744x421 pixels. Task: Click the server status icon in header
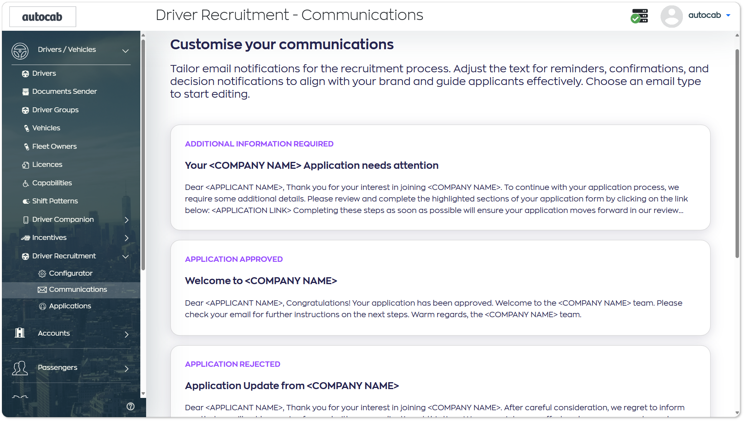pos(639,16)
